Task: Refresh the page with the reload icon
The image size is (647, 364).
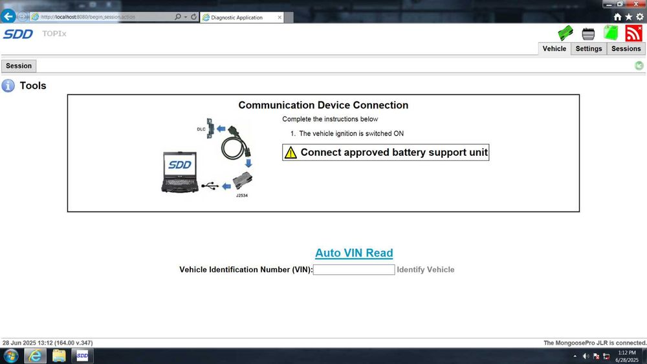Action: [193, 17]
